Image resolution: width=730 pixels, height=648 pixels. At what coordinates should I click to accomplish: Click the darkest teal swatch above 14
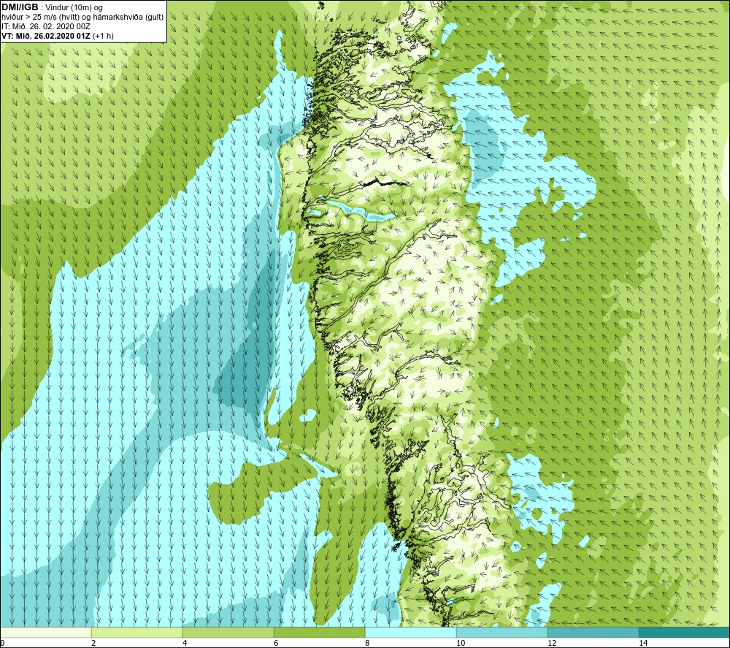pos(685,633)
